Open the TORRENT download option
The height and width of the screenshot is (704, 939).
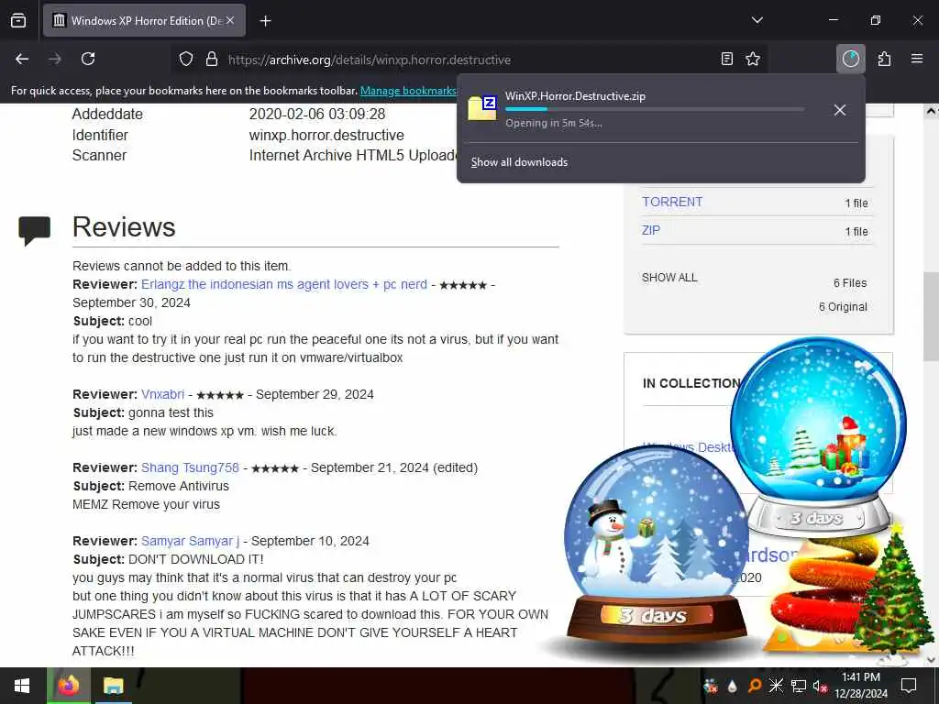pyautogui.click(x=672, y=202)
